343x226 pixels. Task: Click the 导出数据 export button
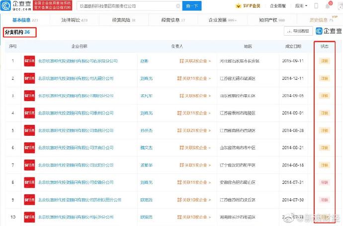[x=298, y=31]
